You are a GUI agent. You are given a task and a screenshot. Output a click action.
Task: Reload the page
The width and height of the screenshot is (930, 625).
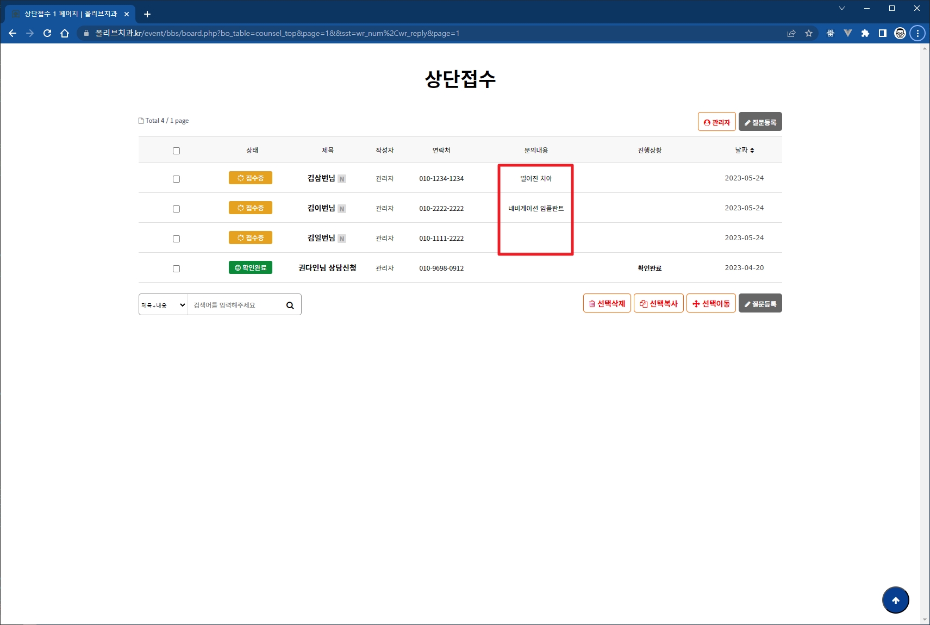pos(47,33)
